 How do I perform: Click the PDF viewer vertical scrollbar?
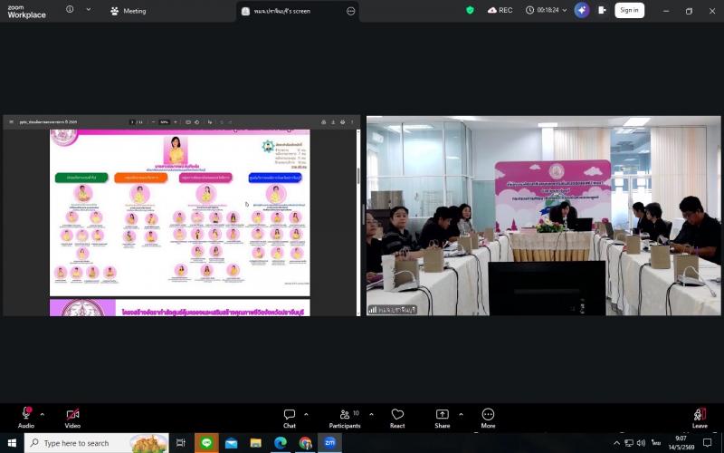tap(358, 222)
